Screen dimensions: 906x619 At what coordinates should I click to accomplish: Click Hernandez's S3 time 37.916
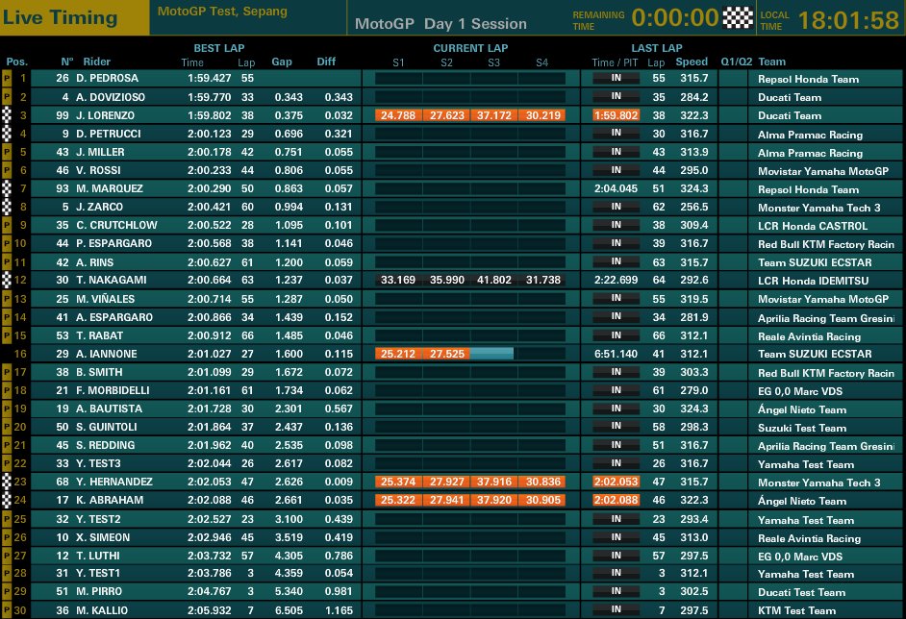pos(494,482)
